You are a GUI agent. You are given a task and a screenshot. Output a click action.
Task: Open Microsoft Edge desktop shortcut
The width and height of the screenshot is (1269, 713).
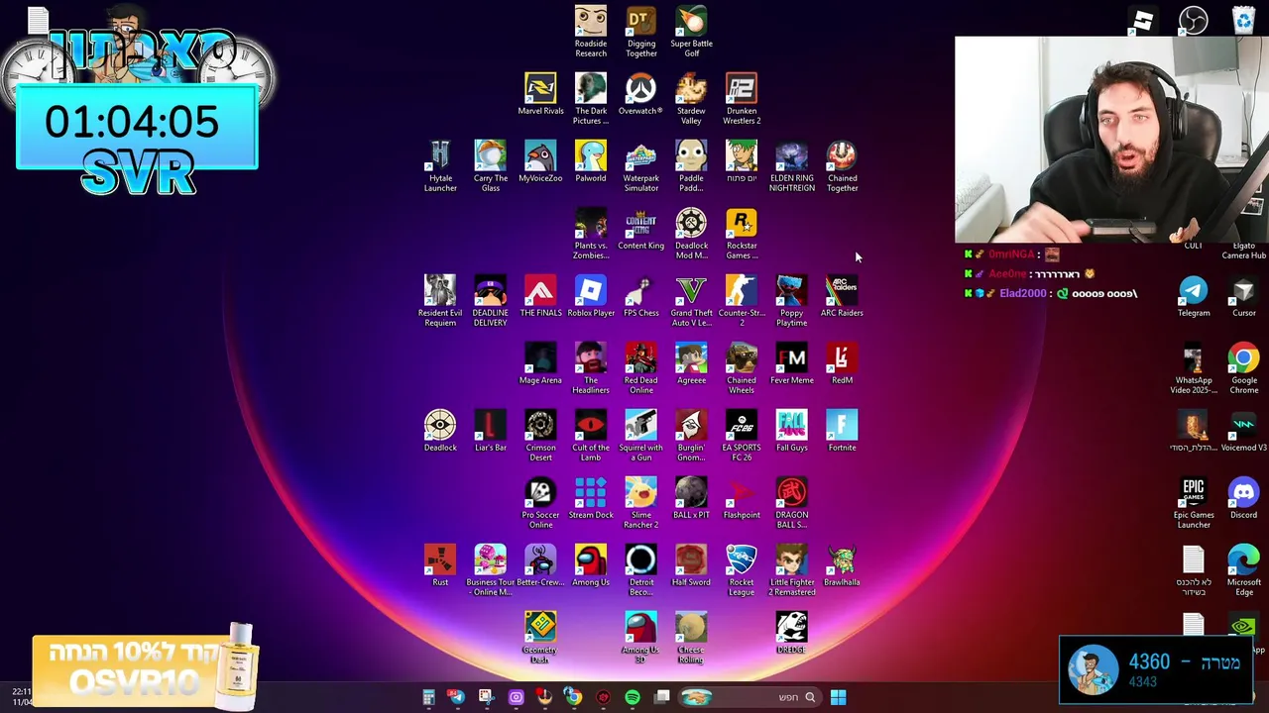pos(1243,569)
